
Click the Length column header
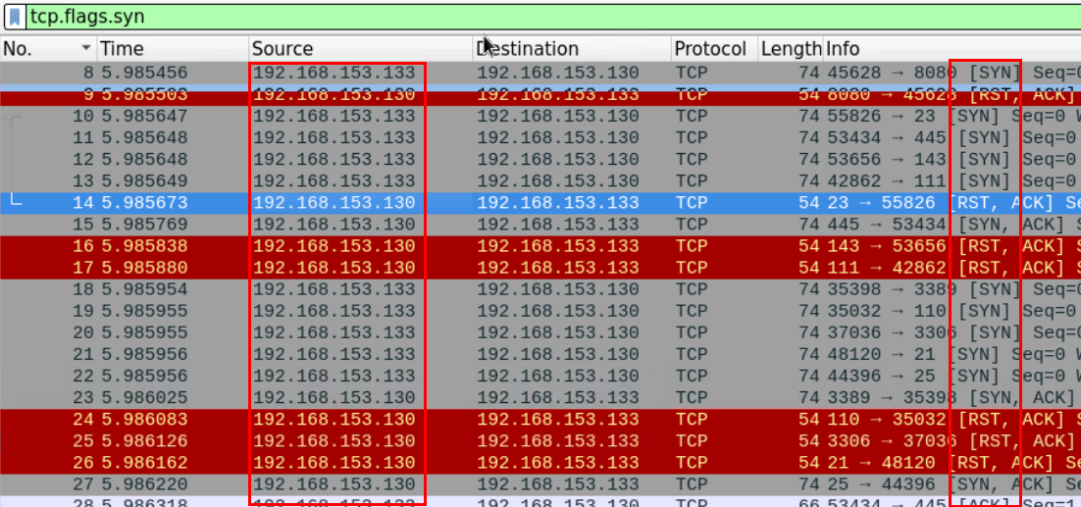(790, 49)
